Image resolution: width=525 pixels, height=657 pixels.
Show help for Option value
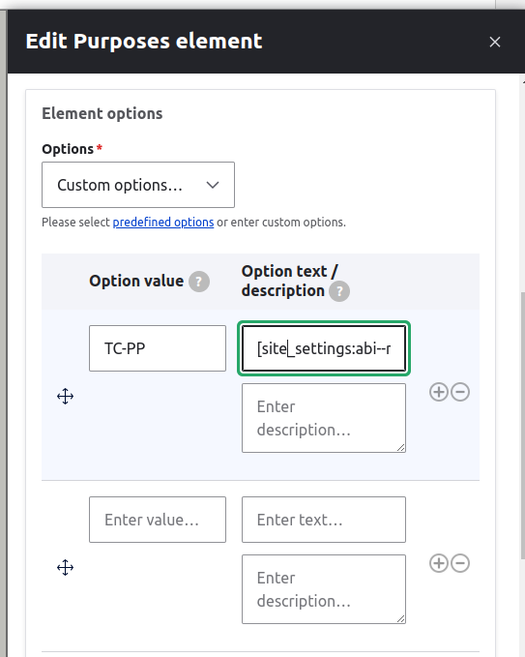click(199, 282)
